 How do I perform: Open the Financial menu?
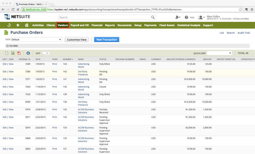tap(97, 25)
